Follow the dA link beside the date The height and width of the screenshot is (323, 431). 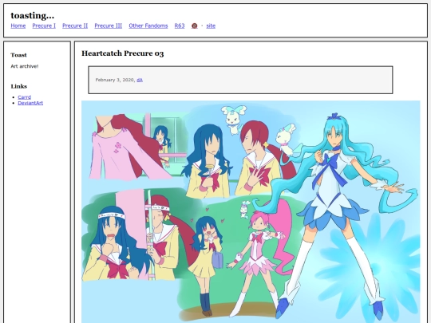point(140,80)
